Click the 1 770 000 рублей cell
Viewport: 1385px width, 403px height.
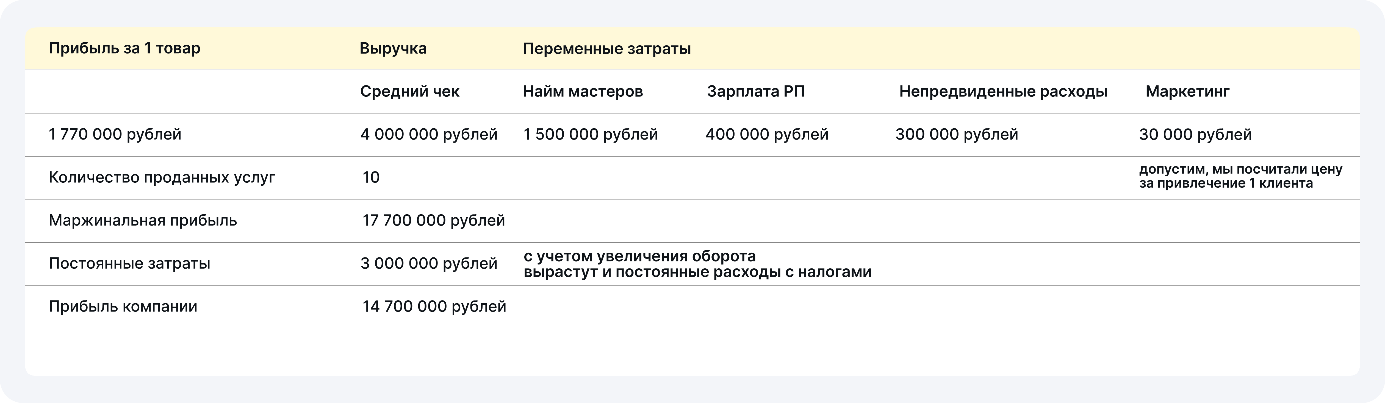pyautogui.click(x=115, y=134)
